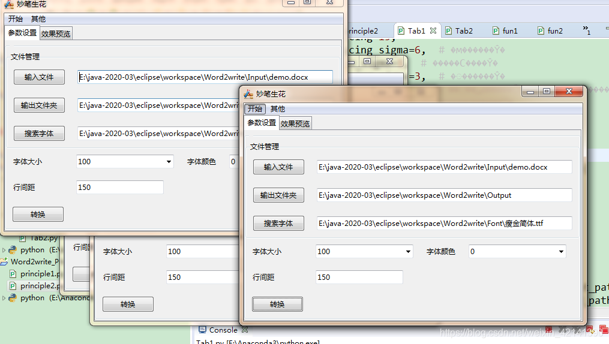The width and height of the screenshot is (609, 344).
Task: Click 行间距 field in top-left window
Action: click(120, 188)
